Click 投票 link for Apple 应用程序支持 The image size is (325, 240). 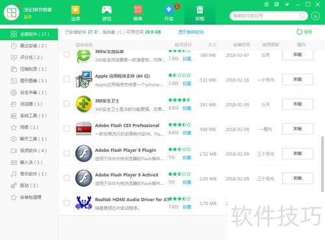187,84
